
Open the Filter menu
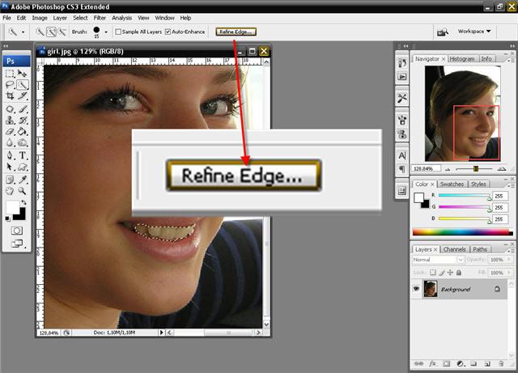[x=100, y=17]
